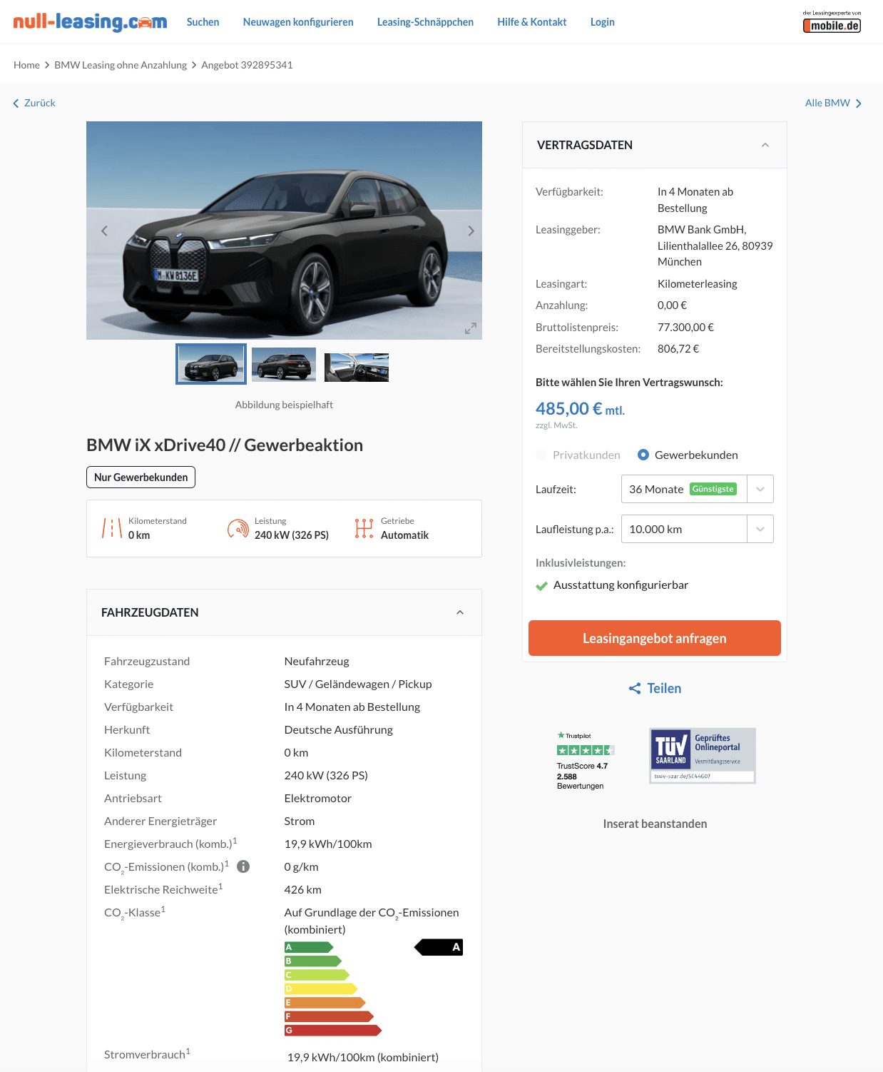This screenshot has height=1072, width=883.
Task: Click the share icon next to Teilen
Action: coord(635,688)
